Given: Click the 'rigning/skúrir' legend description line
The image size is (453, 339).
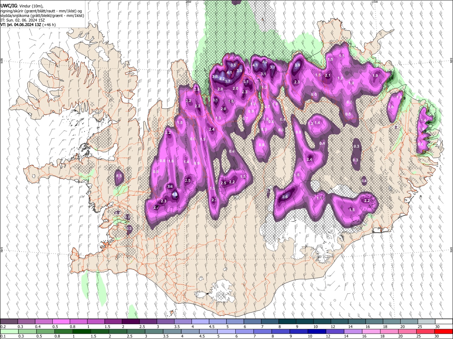Looking at the screenshot, I should [x=41, y=11].
